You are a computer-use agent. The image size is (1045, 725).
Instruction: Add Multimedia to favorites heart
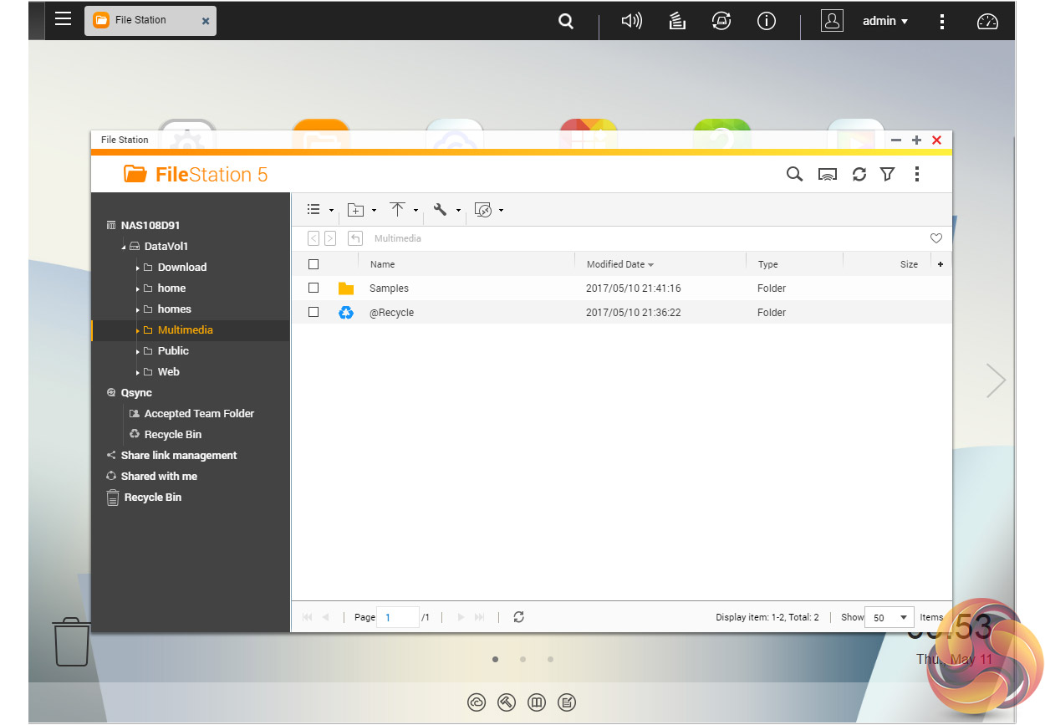click(936, 238)
